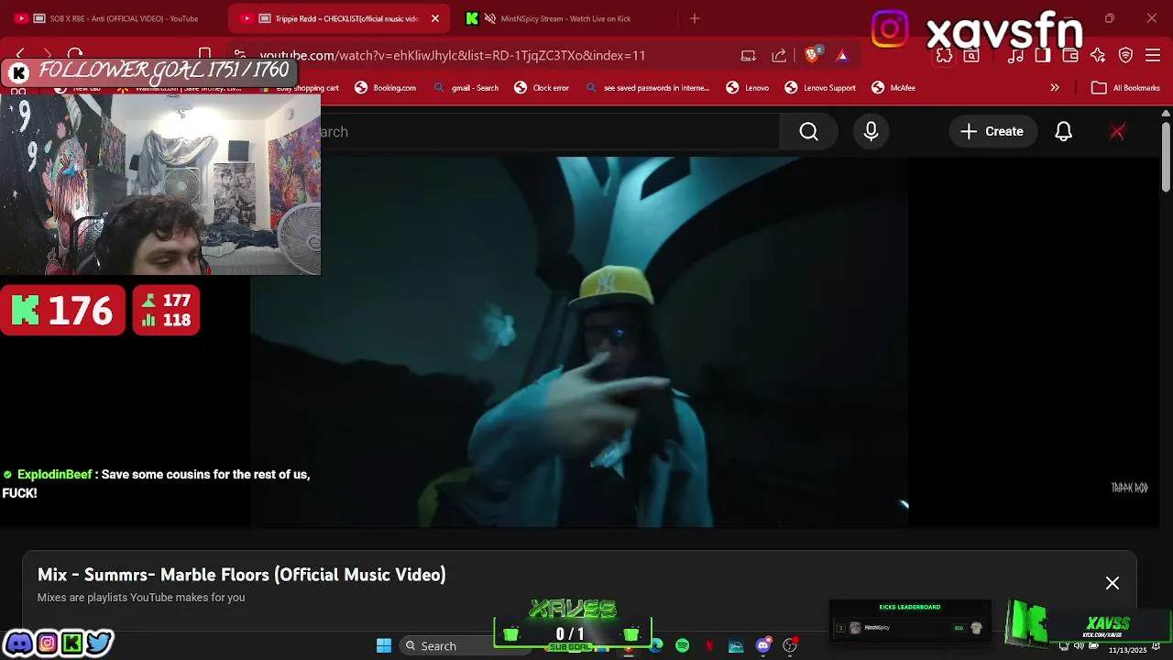Click the bookmark this page icon
Viewport: 1173px width, 660px height.
(205, 55)
